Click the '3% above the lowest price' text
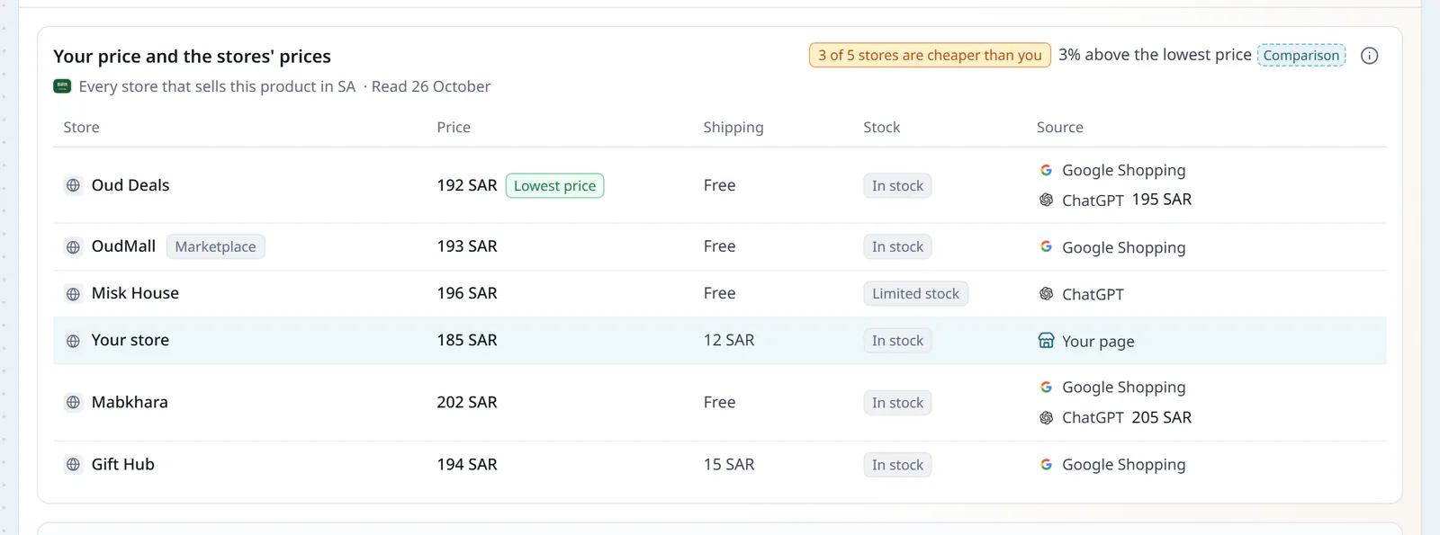 point(1155,55)
